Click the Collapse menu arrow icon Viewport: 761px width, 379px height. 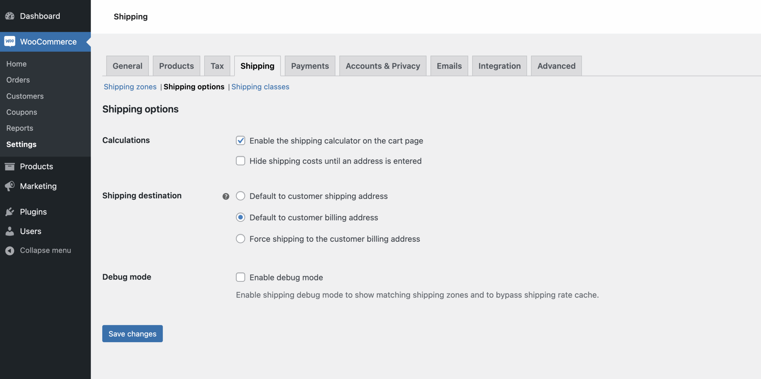click(x=10, y=250)
